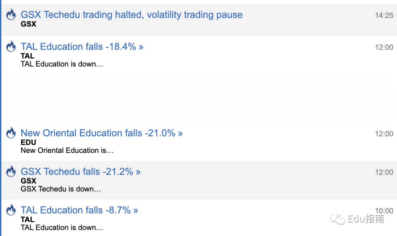Click the WeChat logo in the watermark
The image size is (397, 236).
337,218
